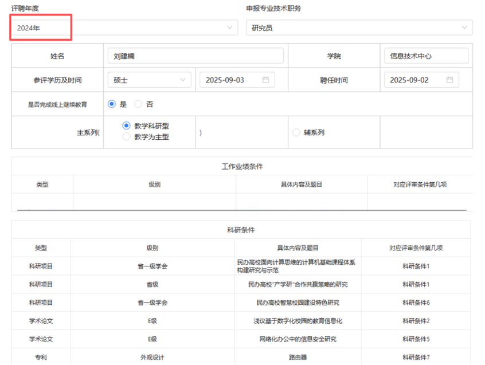Select 是 for 是否完成线上继续教育
The width and height of the screenshot is (485, 365).
click(x=112, y=104)
